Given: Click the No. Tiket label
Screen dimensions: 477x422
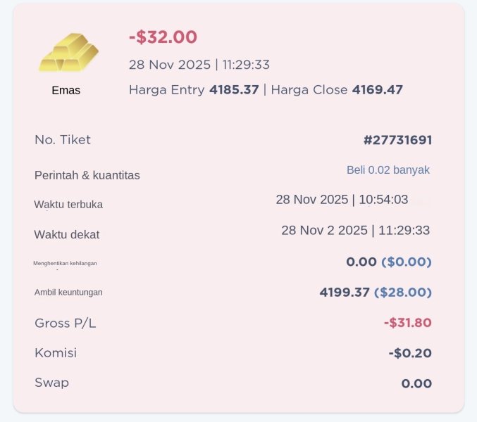Looking at the screenshot, I should [63, 140].
